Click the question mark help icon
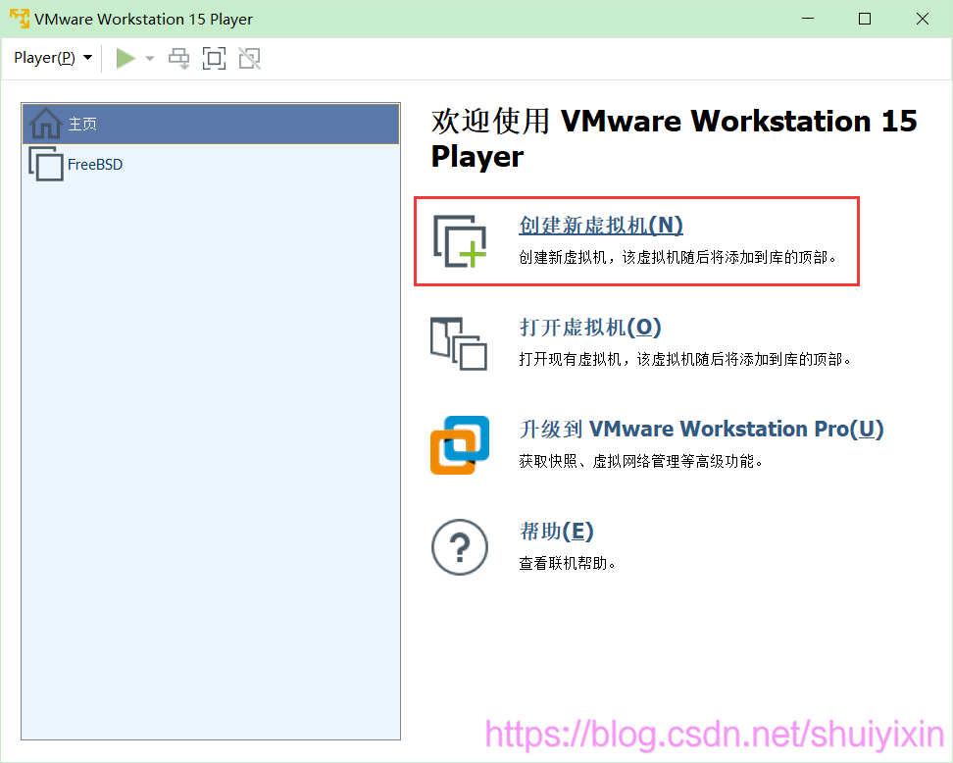Image resolution: width=953 pixels, height=763 pixels. 460,547
